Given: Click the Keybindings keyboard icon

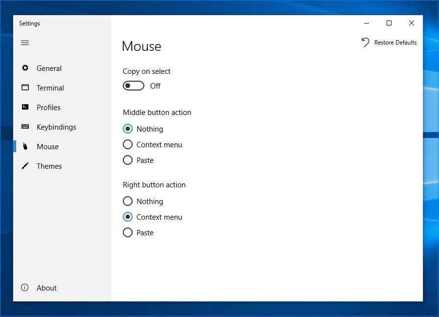Looking at the screenshot, I should pyautogui.click(x=25, y=127).
